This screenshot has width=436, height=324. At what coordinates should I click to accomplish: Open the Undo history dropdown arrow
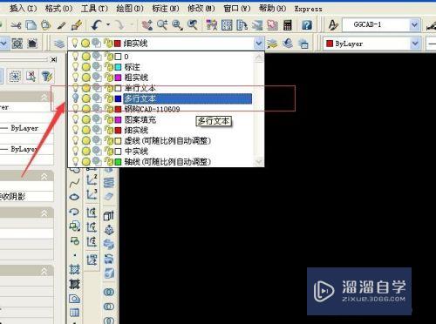tap(108, 25)
